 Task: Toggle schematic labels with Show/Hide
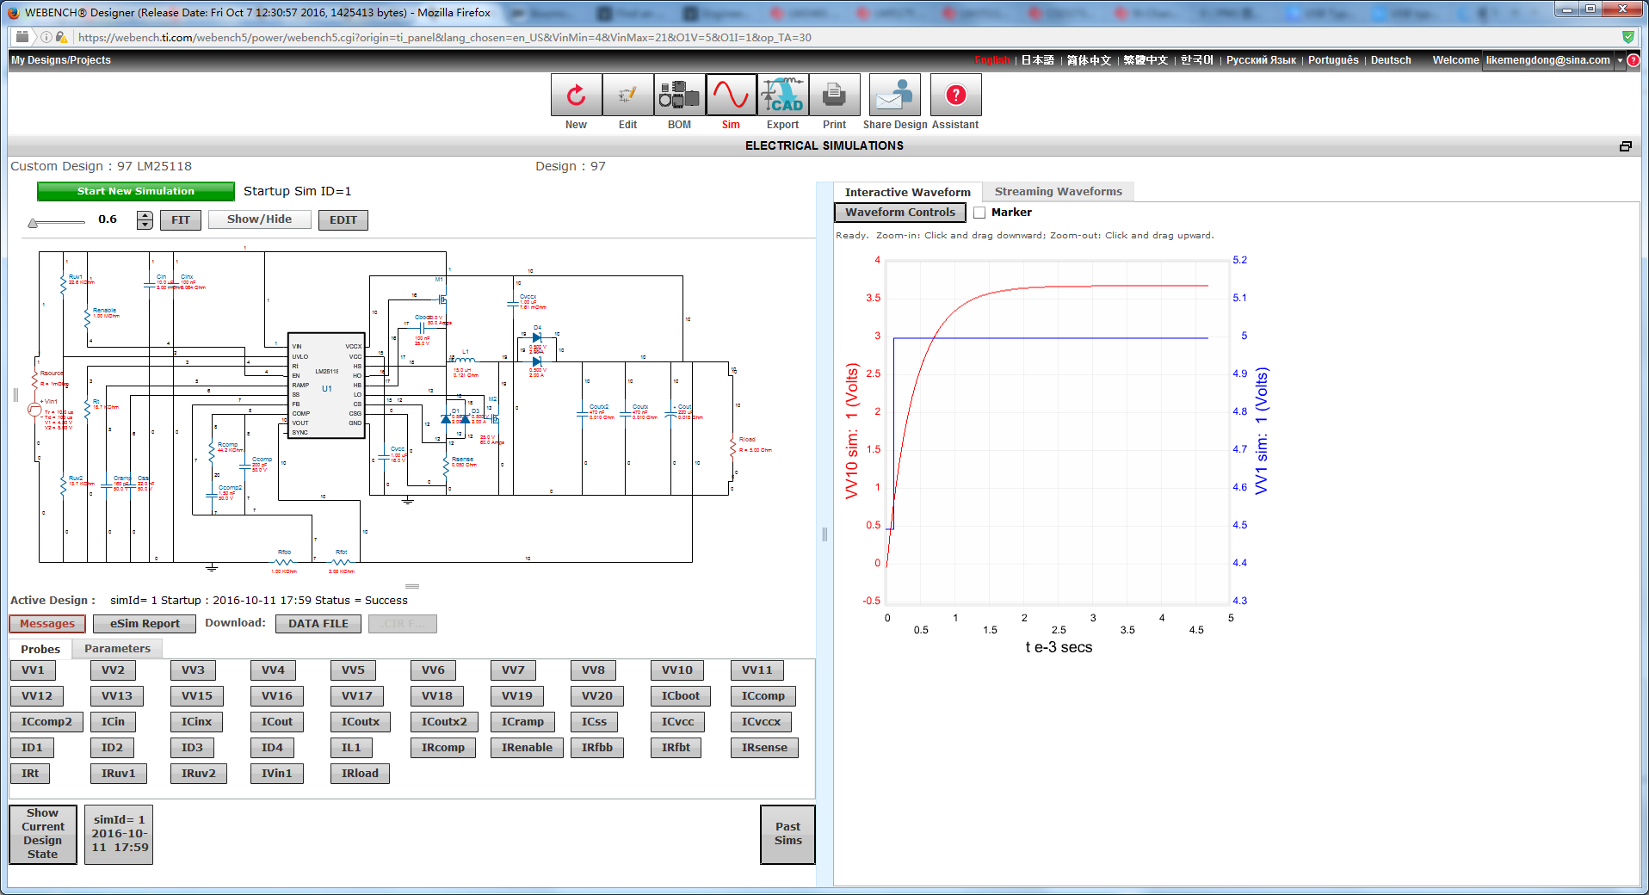259,219
